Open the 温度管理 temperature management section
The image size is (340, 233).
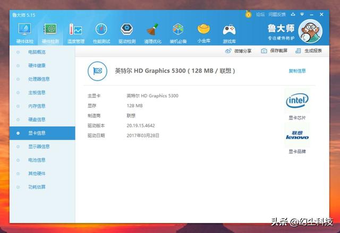pyautogui.click(x=75, y=33)
